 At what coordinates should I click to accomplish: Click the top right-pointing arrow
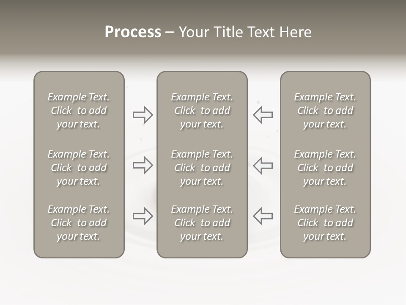point(143,115)
